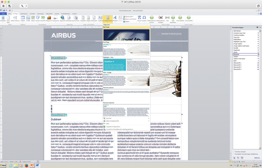This screenshot has width=262, height=168.
Task: Choose Auswahl im Schnellbaustein-Katalog speichern
Action: [127, 129]
